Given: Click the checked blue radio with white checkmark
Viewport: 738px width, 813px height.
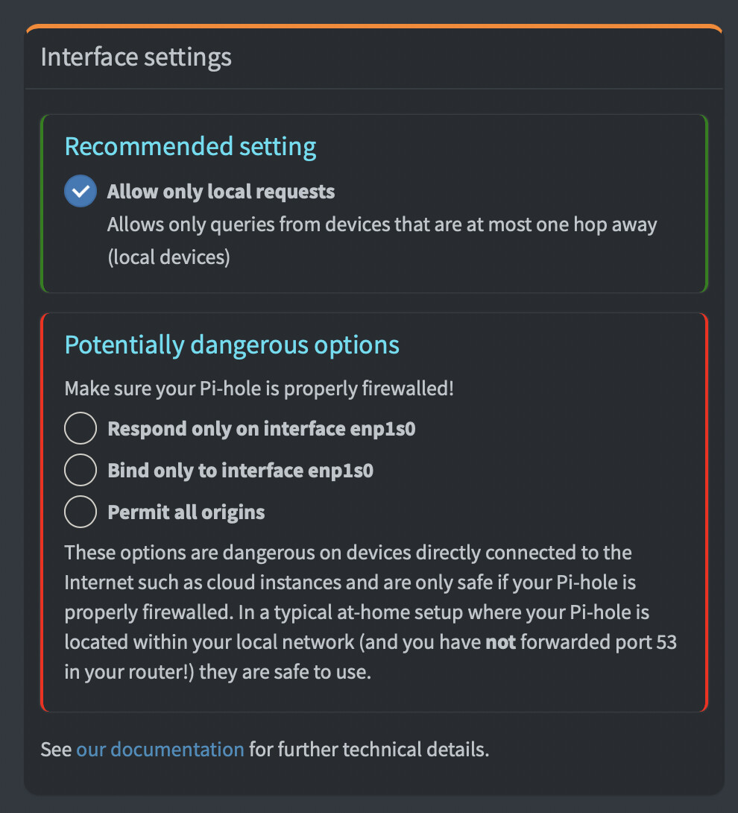Looking at the screenshot, I should (80, 191).
